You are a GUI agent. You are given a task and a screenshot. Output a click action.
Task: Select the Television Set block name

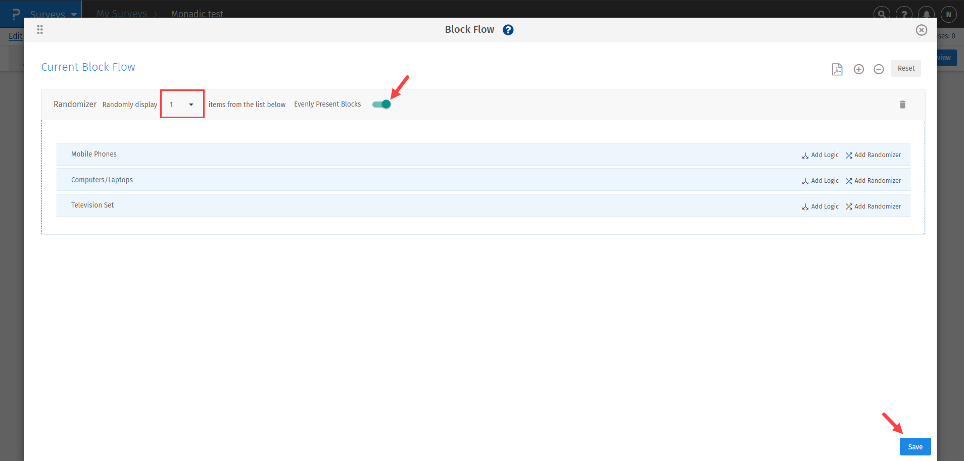click(92, 205)
